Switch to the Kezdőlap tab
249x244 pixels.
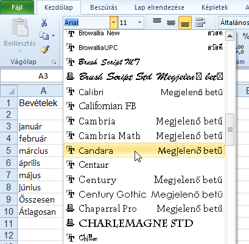(58, 7)
